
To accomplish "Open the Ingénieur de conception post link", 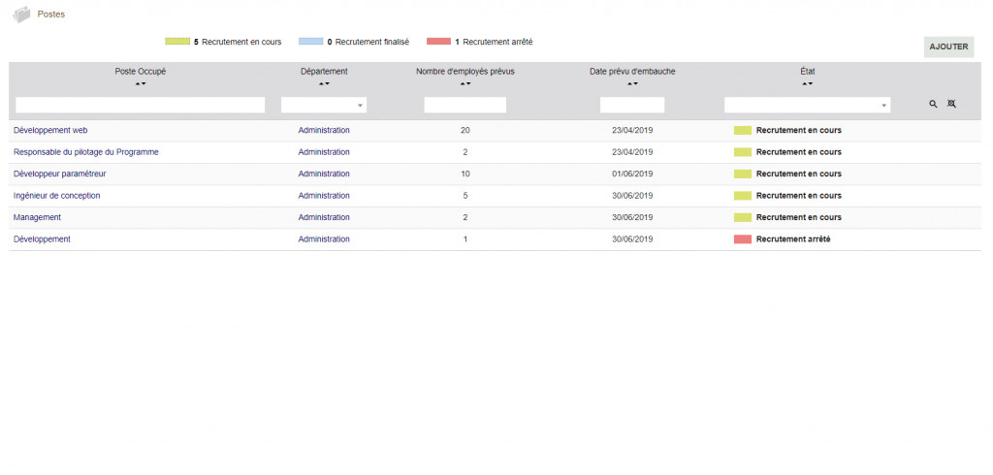I will pyautogui.click(x=56, y=196).
